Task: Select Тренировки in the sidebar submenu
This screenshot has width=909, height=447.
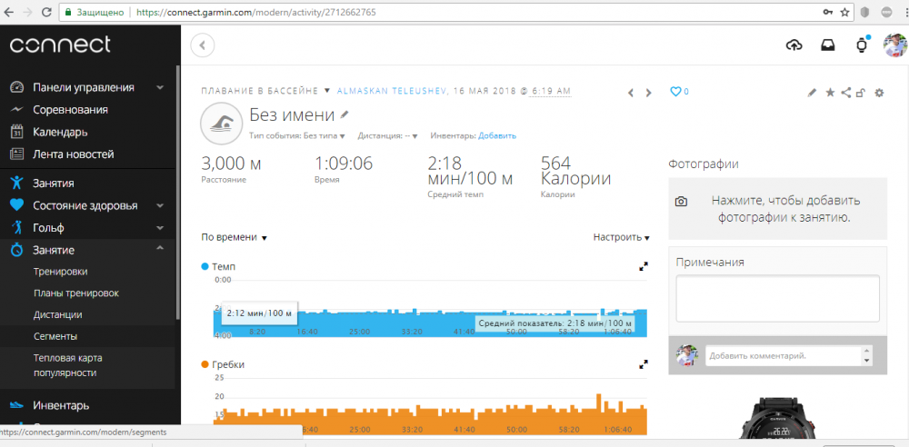Action: tap(60, 271)
